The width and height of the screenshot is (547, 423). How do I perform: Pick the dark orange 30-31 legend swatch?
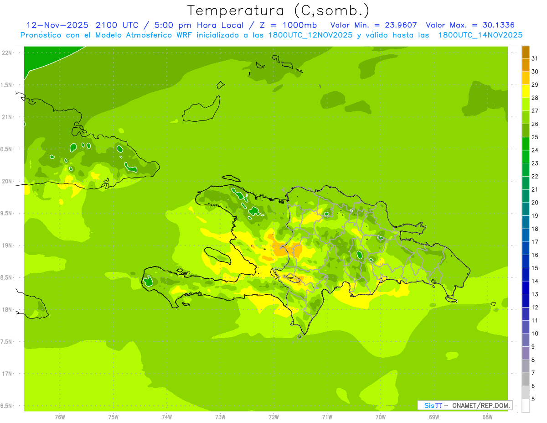point(526,52)
